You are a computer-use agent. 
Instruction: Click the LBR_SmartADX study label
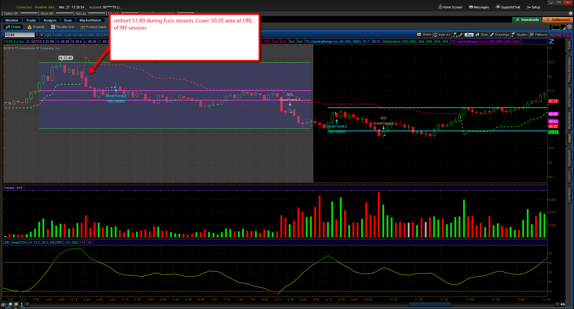tap(34, 242)
